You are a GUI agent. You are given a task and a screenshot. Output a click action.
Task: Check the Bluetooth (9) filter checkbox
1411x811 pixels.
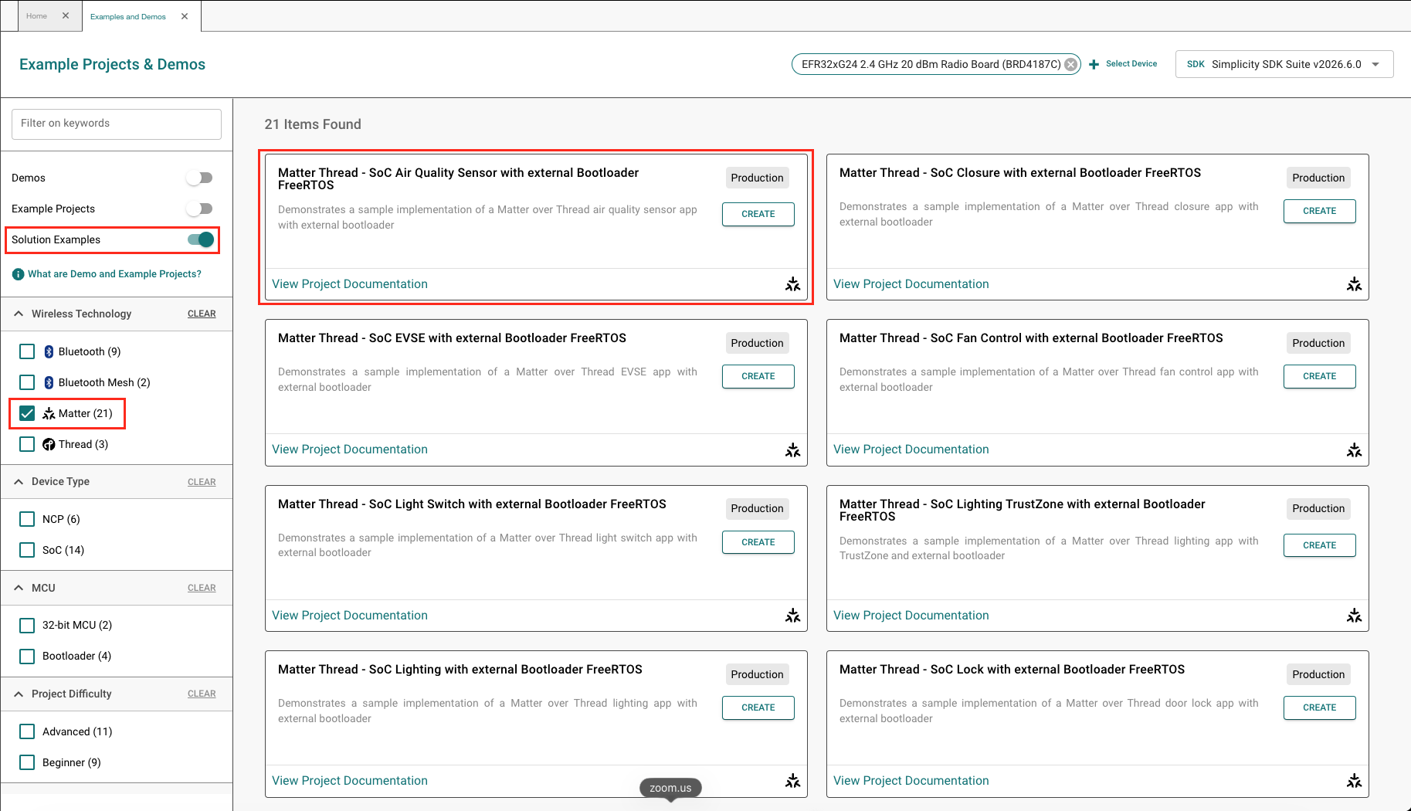[x=27, y=351]
